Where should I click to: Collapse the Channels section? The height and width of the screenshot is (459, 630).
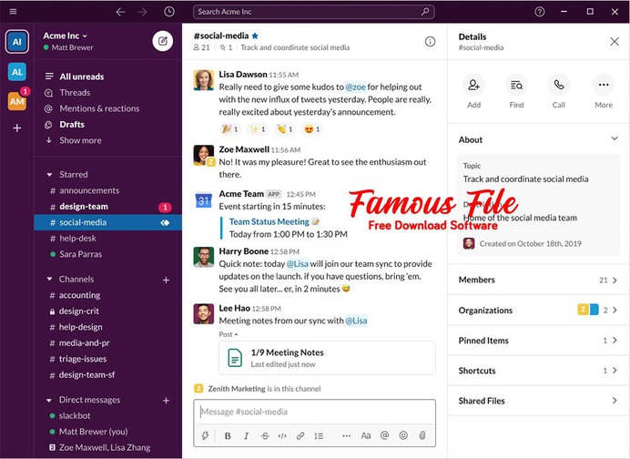[49, 279]
